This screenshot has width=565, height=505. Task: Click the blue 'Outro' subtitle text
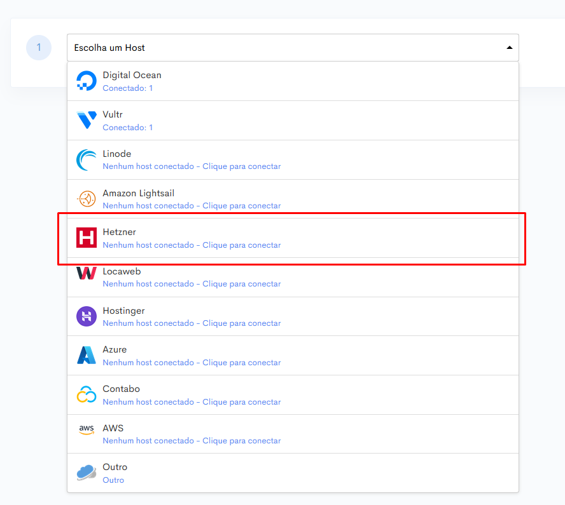point(113,480)
